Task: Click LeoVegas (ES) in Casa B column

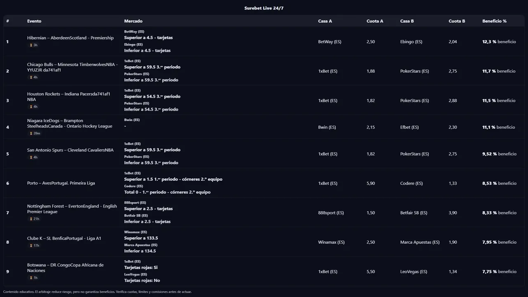Action: click(x=413, y=272)
